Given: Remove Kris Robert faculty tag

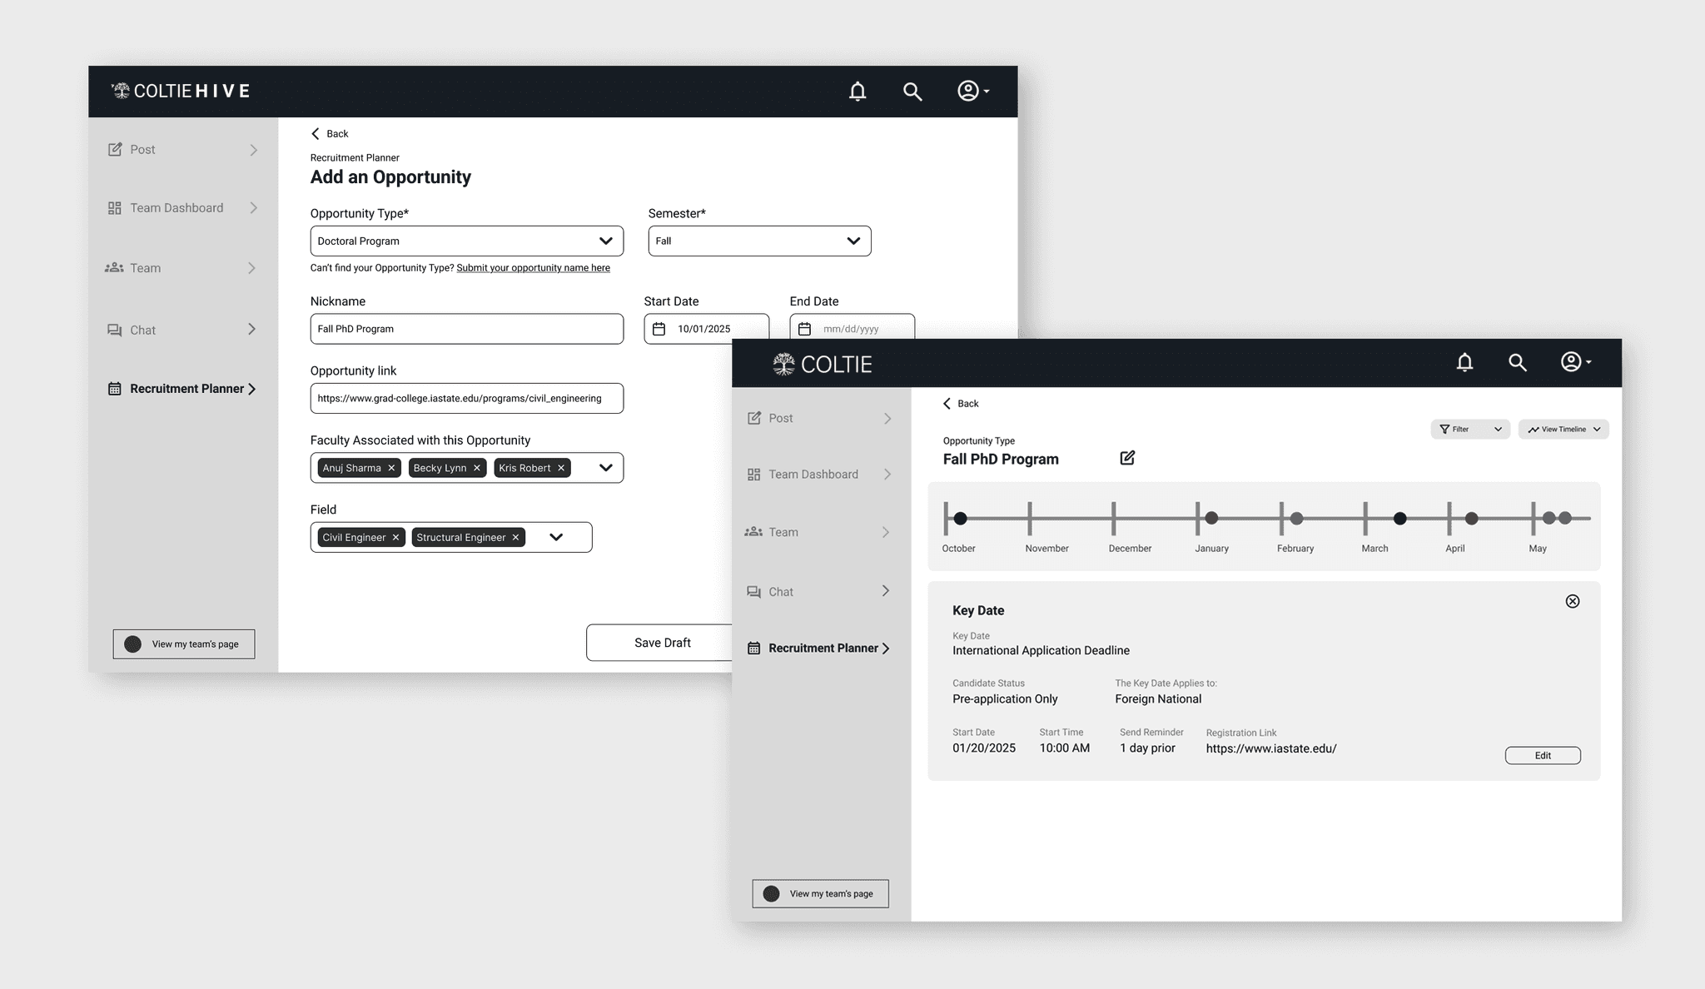Looking at the screenshot, I should pyautogui.click(x=561, y=468).
